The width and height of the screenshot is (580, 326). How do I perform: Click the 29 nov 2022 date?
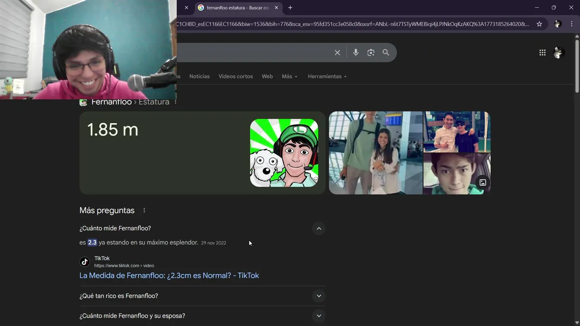click(213, 243)
